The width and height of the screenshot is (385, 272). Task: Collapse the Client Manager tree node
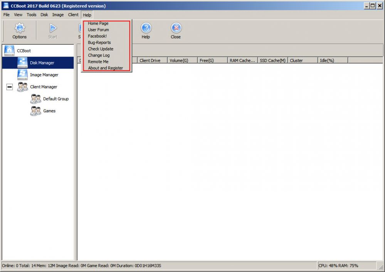pos(10,87)
